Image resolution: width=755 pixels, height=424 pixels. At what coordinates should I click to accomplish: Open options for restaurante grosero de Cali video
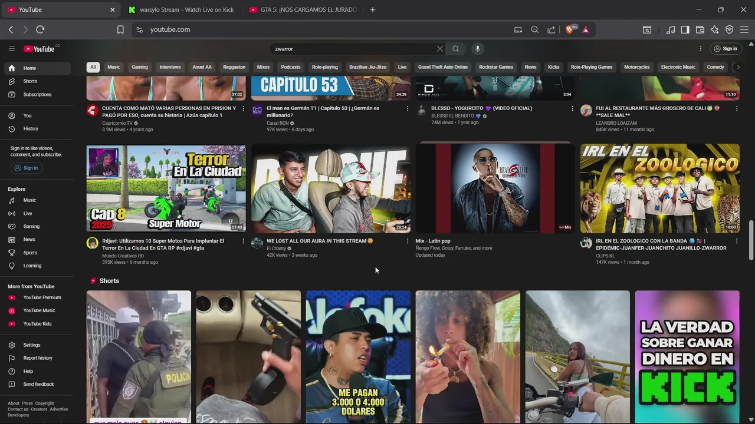point(736,108)
